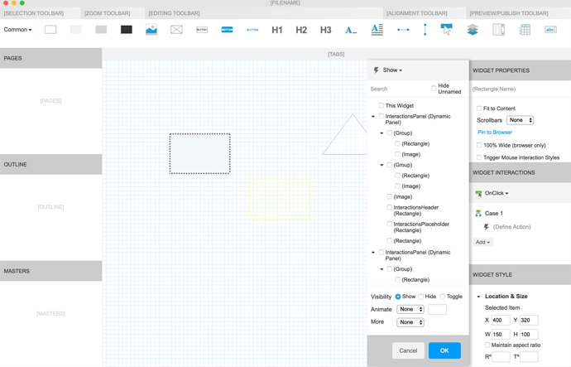Viewport: 571px width, 367px height.
Task: Open the Scrollbars dropdown
Action: coord(520,120)
